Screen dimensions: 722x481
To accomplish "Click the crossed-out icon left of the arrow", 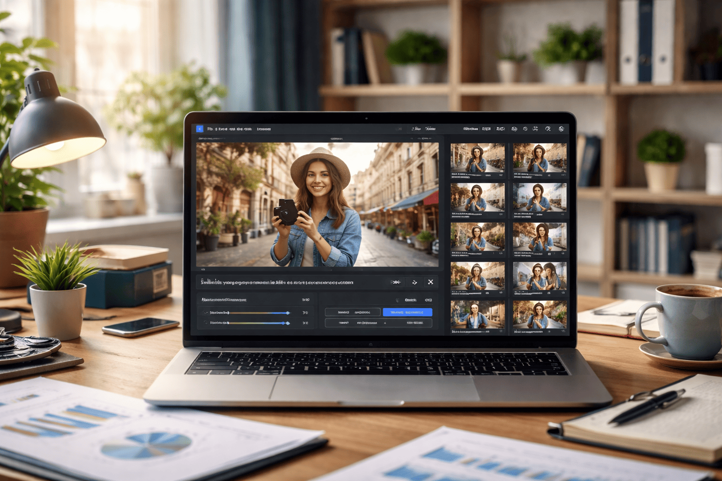I will click(396, 282).
